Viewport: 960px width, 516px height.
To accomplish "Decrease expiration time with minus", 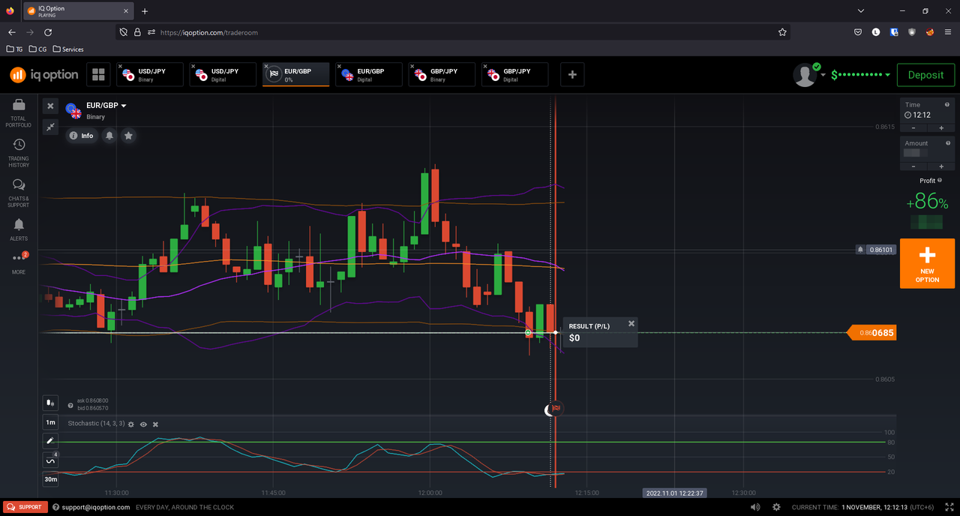I will coord(913,128).
